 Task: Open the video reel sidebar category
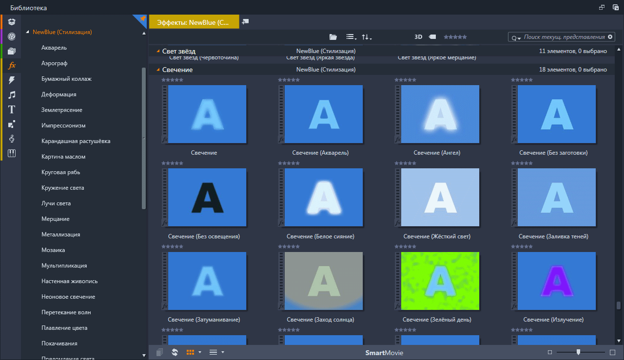click(12, 36)
